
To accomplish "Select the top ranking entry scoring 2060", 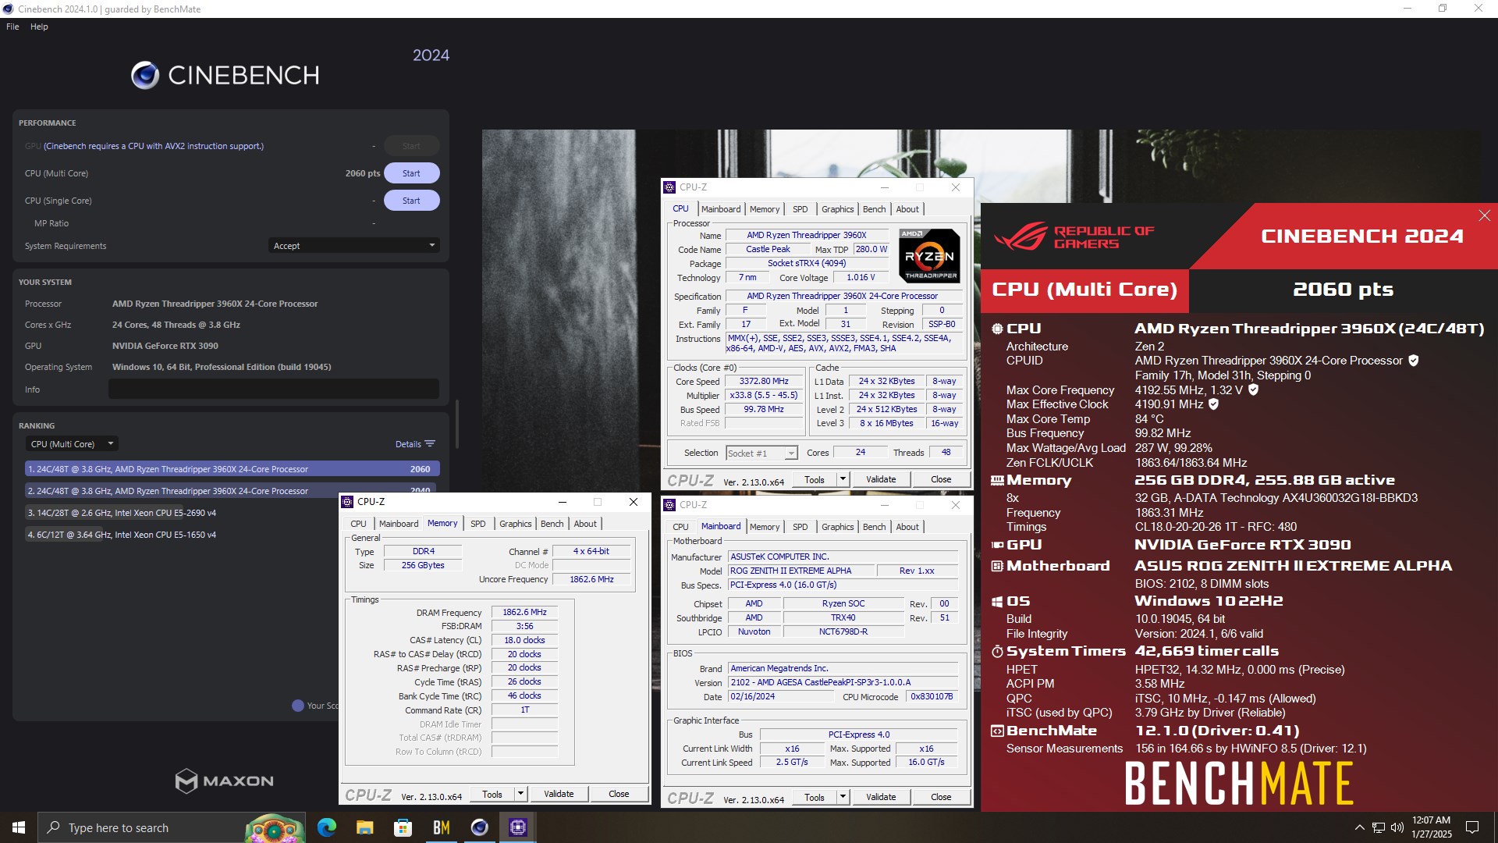I will [x=233, y=469].
